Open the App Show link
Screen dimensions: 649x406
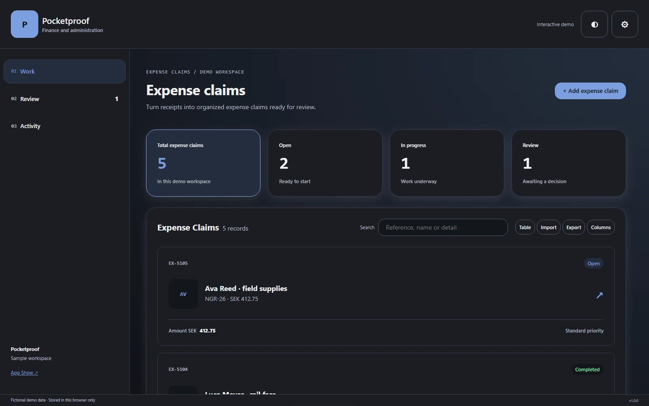[24, 373]
